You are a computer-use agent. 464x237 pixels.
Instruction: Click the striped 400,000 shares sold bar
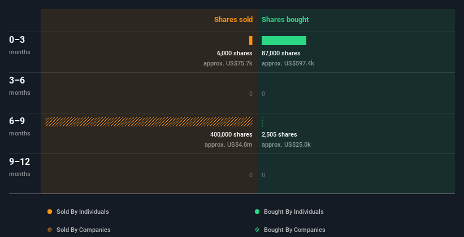click(x=149, y=122)
